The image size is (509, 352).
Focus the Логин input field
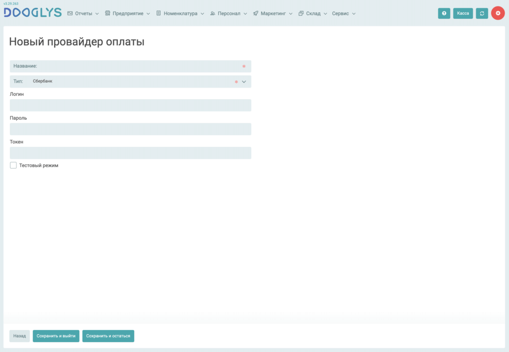tap(131, 105)
